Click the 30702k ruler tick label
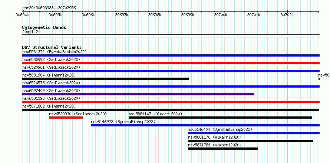Screen dimensions: 330x163 point(287,15)
